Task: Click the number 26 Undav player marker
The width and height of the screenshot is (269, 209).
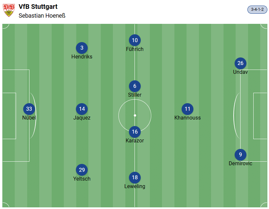Action: [241, 63]
